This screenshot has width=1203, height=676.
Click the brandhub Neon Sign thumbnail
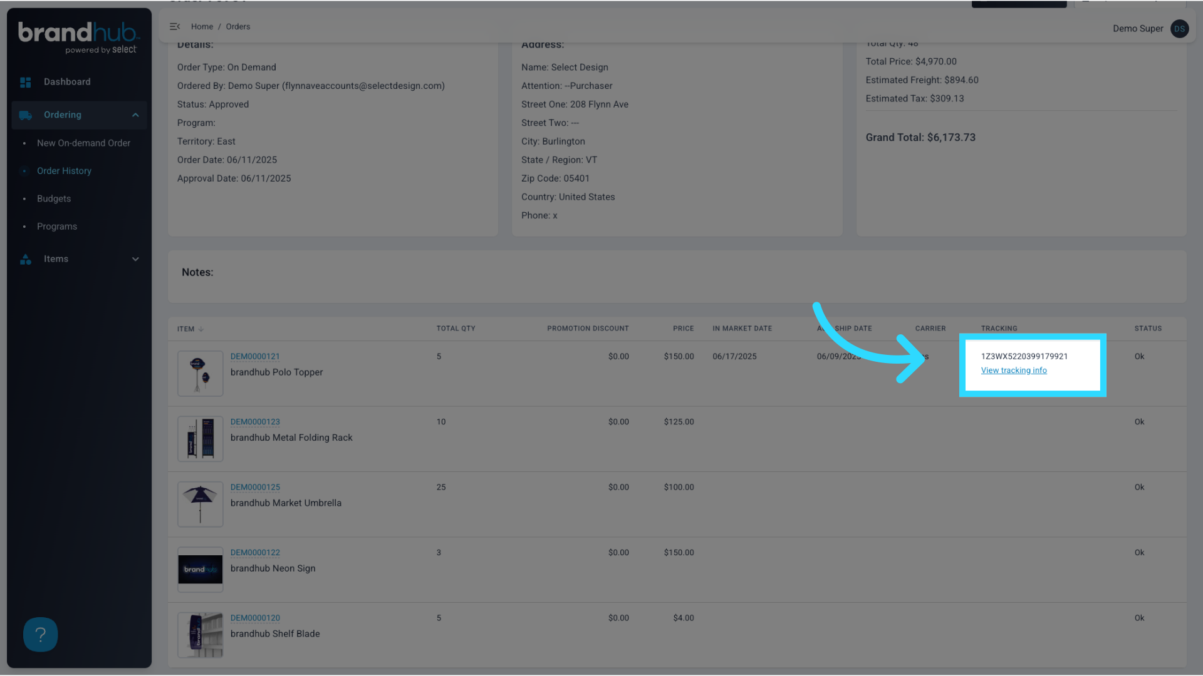(x=200, y=570)
